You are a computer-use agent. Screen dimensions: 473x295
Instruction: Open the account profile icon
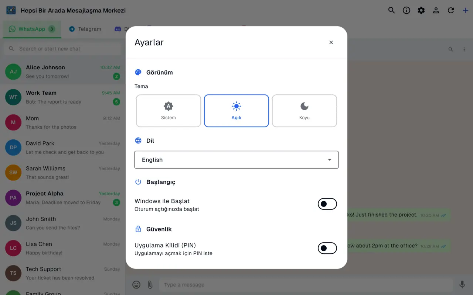point(436,10)
